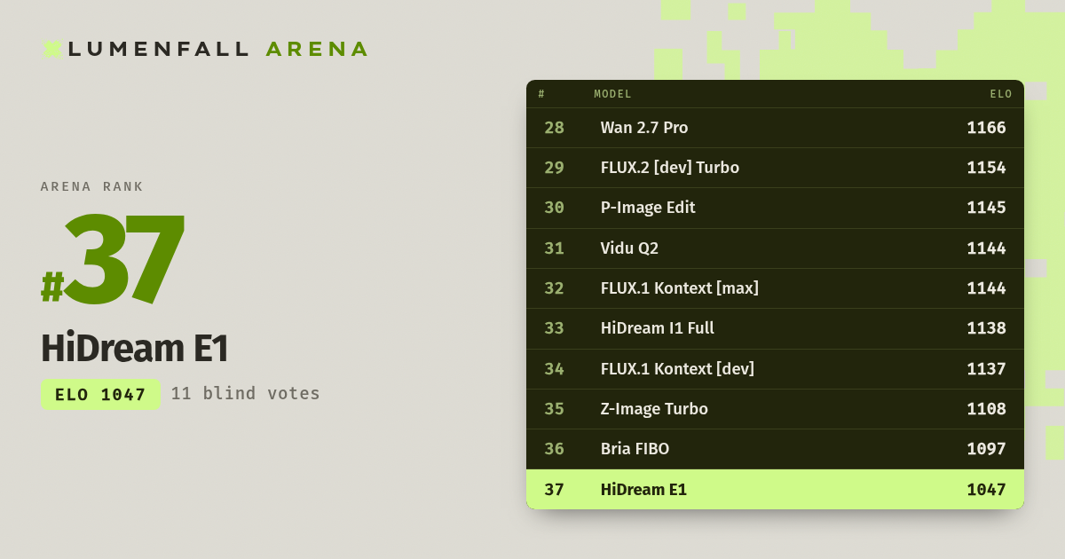Open the Bria FIBO entry
This screenshot has height=559, width=1065.
[x=775, y=449]
